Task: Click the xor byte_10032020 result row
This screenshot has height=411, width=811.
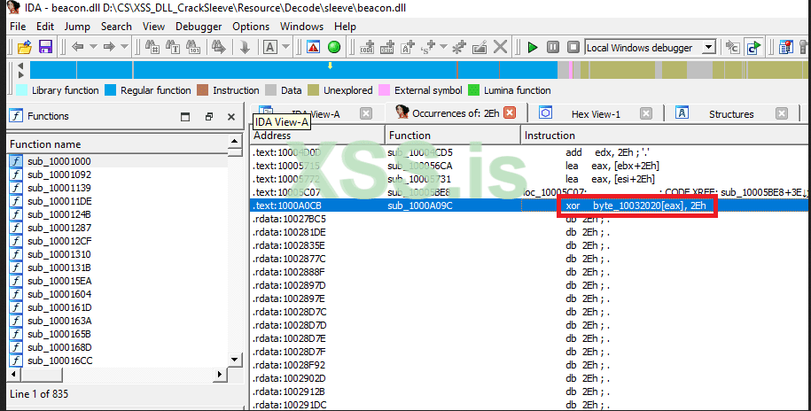Action: pos(530,205)
